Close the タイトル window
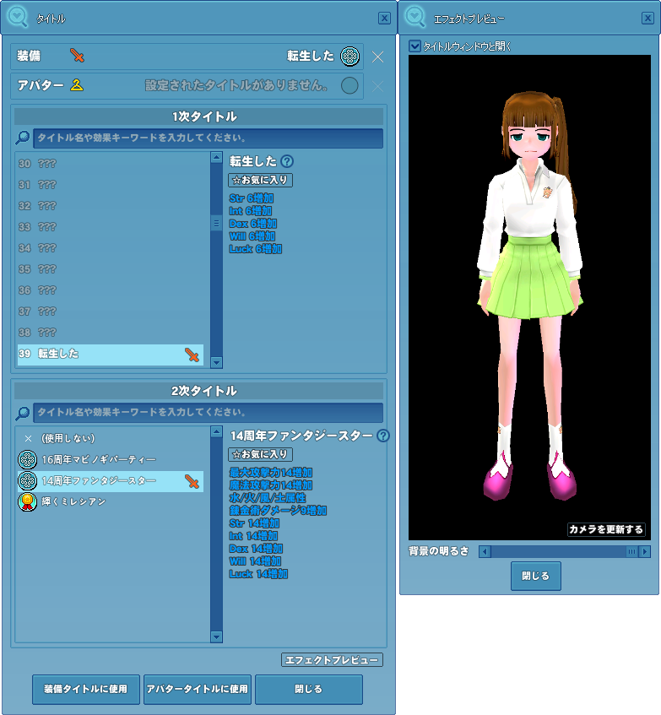Screen dimensions: 661x715 pyautogui.click(x=384, y=18)
